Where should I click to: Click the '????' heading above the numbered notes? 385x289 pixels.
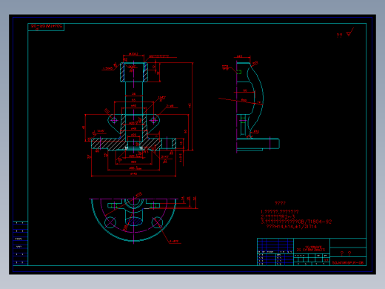280,203
